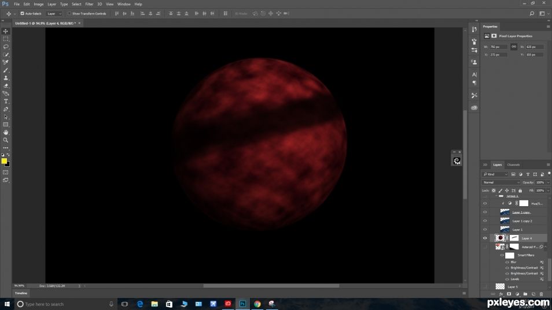Switch to the 3D panel tab
552x310 pixels.
coord(485,165)
